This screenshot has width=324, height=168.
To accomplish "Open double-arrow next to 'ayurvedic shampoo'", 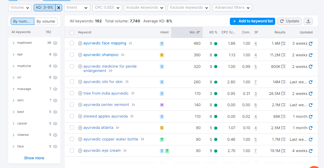I will pyautogui.click(x=123, y=55).
